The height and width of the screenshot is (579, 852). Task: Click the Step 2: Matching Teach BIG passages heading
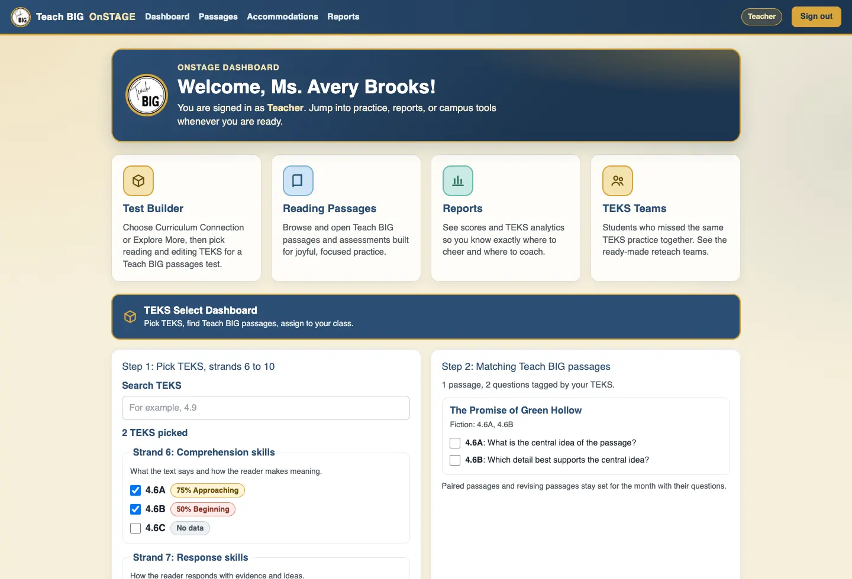[x=526, y=366]
